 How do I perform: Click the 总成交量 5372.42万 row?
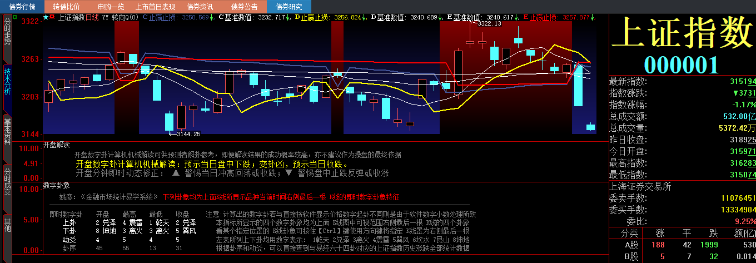683,128
